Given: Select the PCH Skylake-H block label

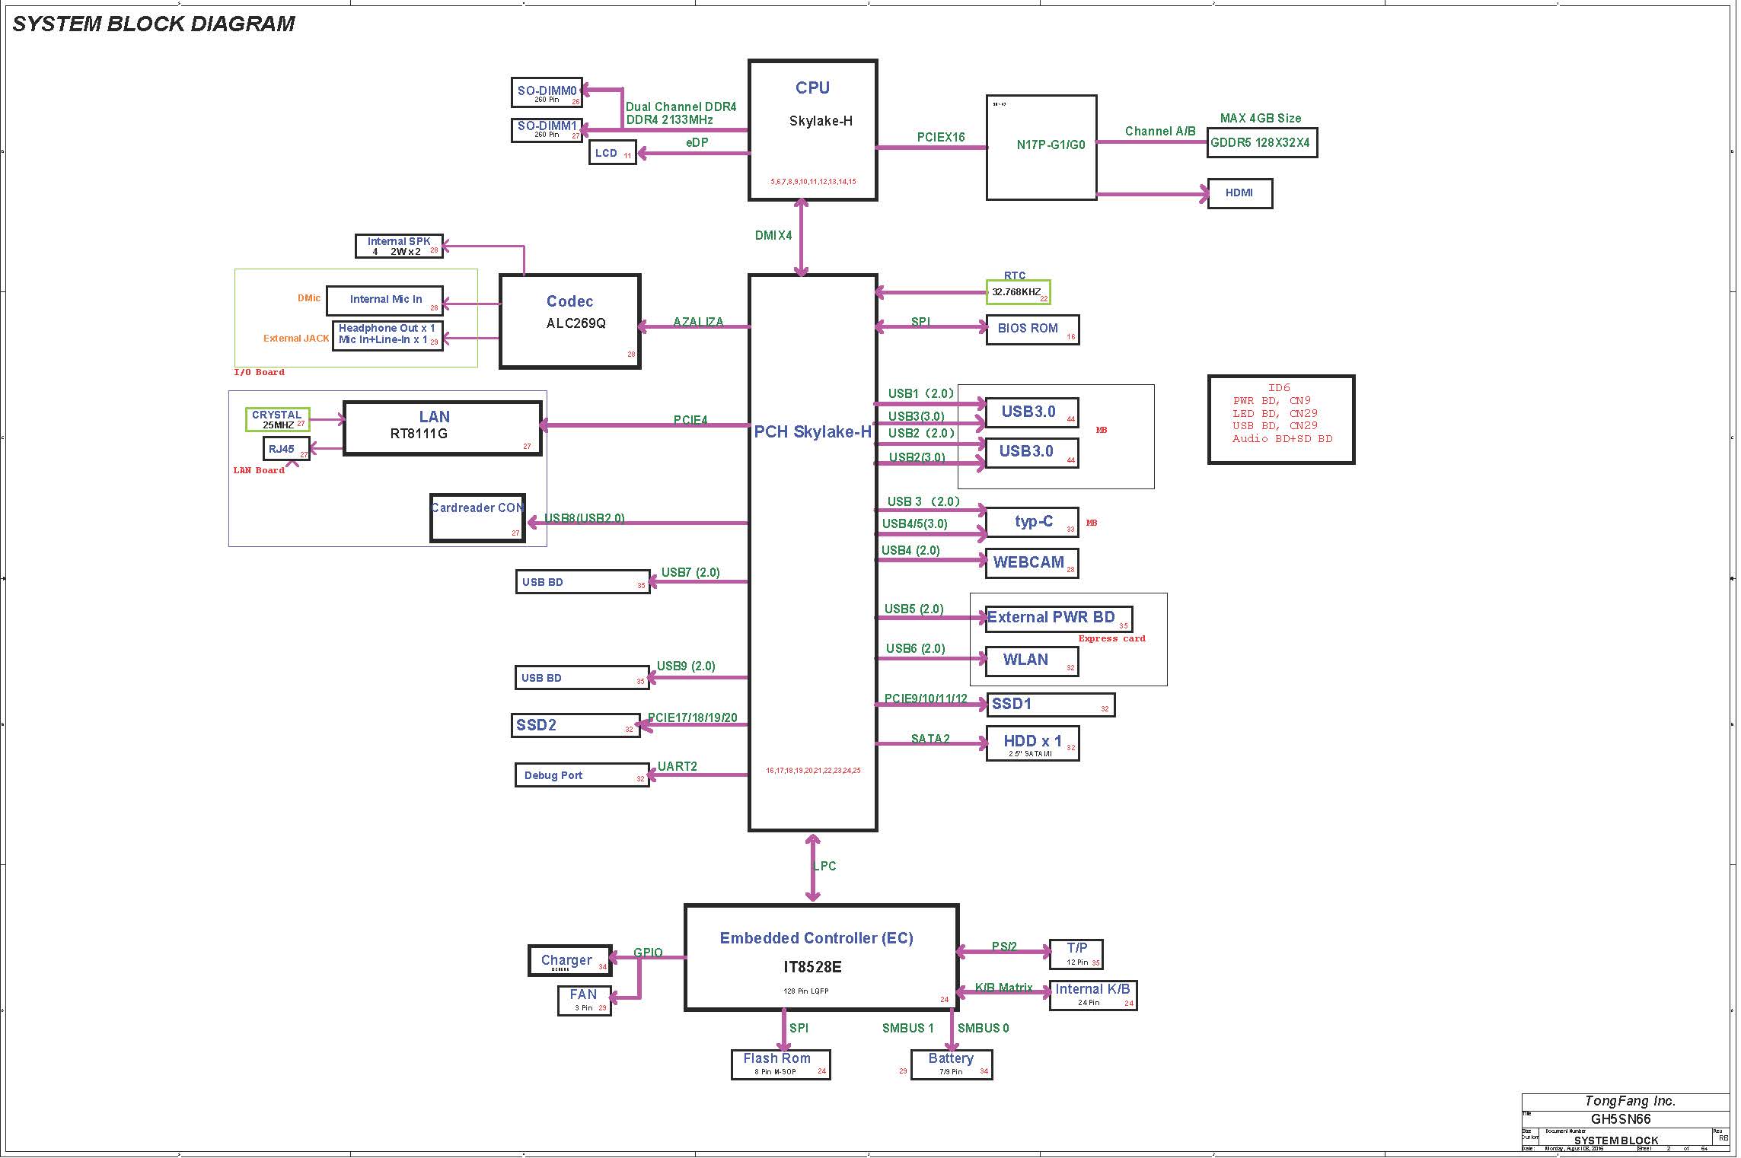Looking at the screenshot, I should click(812, 431).
